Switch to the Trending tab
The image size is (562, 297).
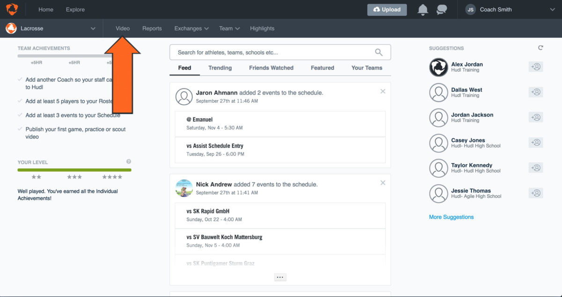(x=220, y=68)
